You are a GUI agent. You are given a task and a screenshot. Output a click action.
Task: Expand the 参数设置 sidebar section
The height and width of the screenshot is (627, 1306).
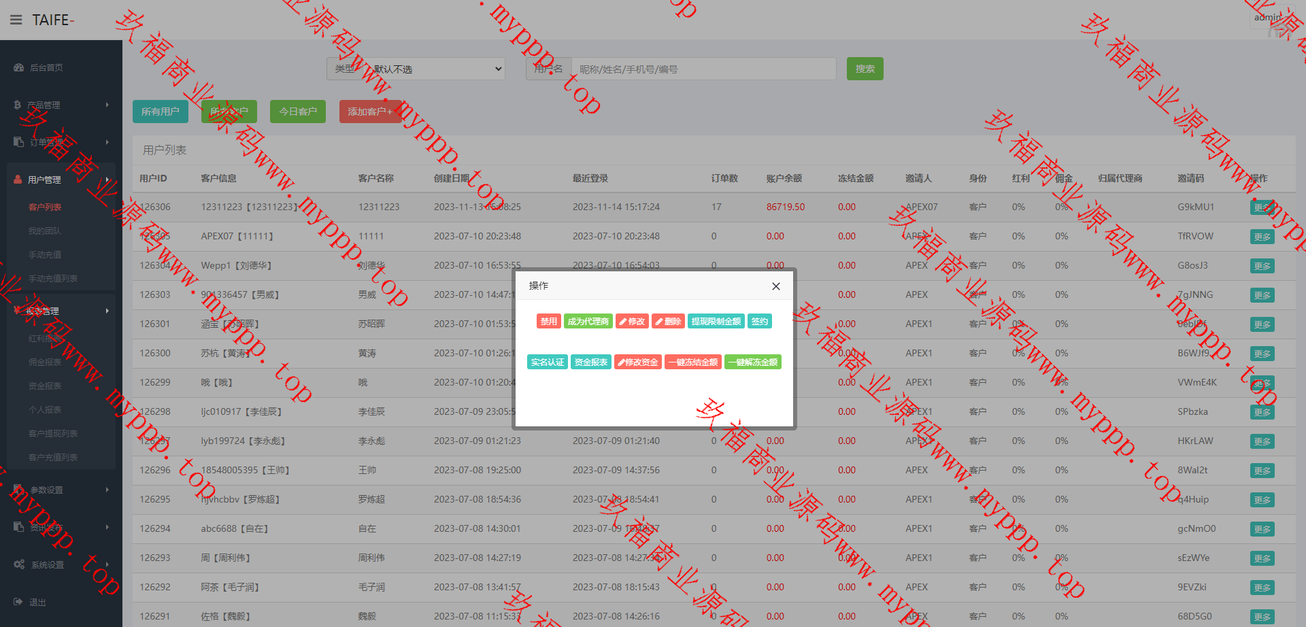[61, 490]
